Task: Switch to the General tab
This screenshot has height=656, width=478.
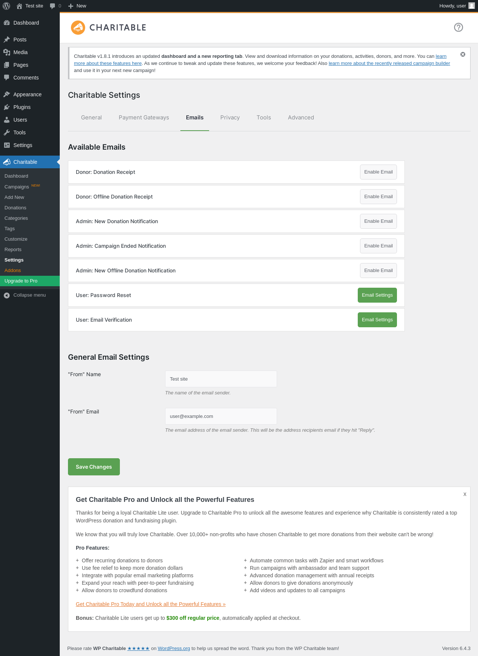Action: pos(91,118)
